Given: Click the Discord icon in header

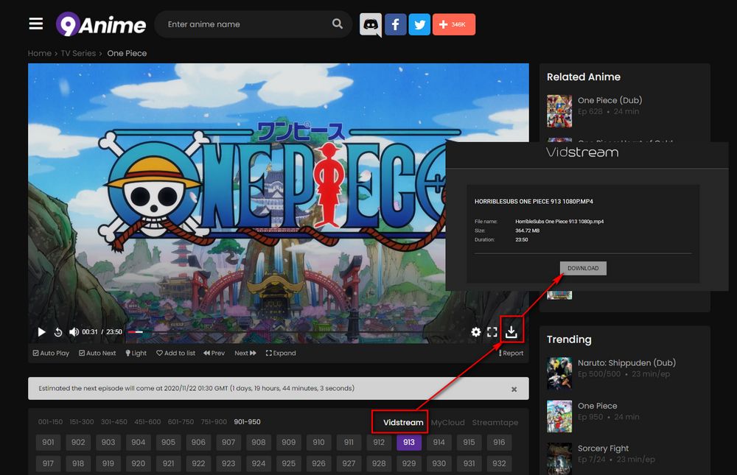Looking at the screenshot, I should coord(371,24).
